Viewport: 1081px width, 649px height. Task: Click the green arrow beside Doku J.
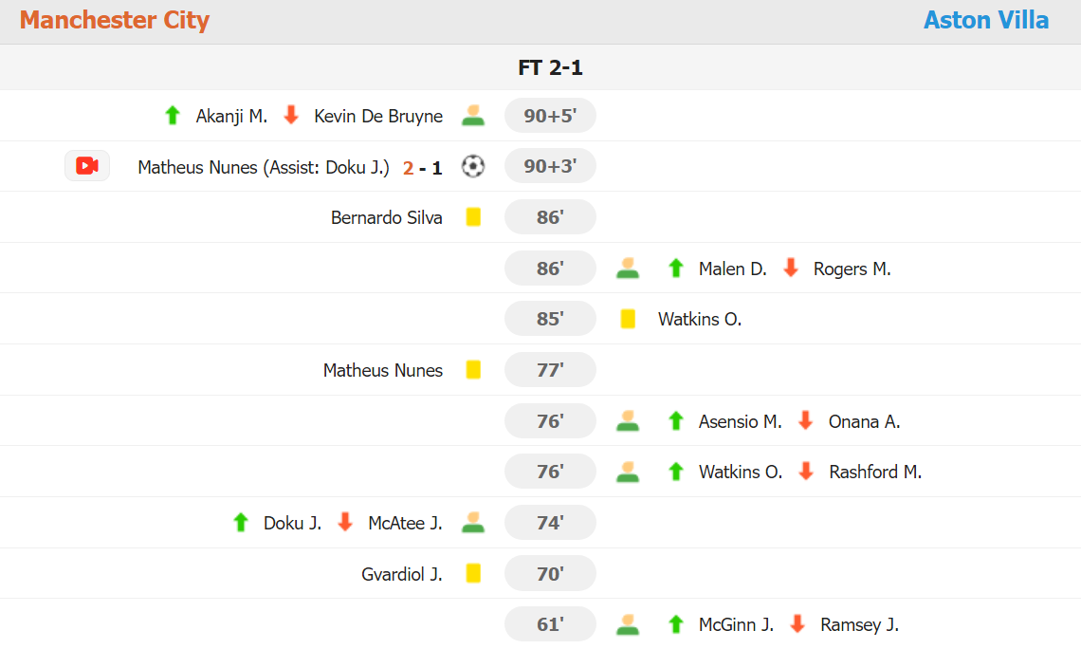241,523
